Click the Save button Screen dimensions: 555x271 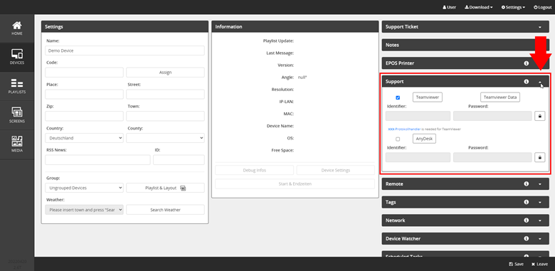click(x=516, y=265)
